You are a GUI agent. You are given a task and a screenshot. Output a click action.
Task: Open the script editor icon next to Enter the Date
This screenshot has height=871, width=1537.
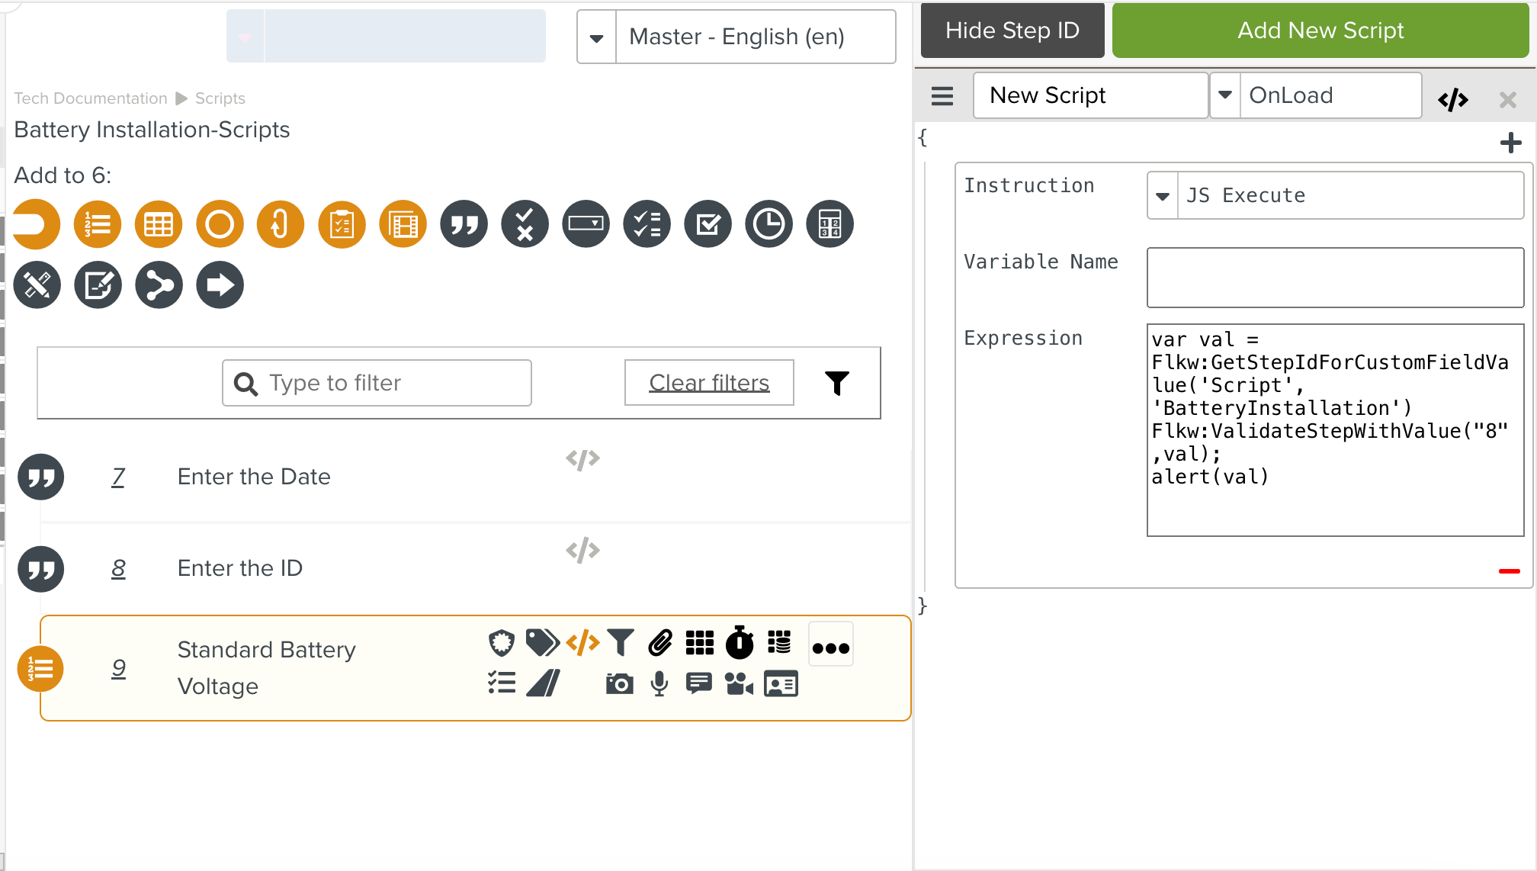tap(582, 458)
